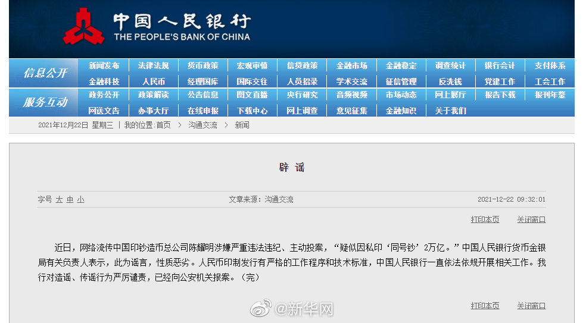Open 央行研究 link
The height and width of the screenshot is (323, 586).
click(x=302, y=95)
